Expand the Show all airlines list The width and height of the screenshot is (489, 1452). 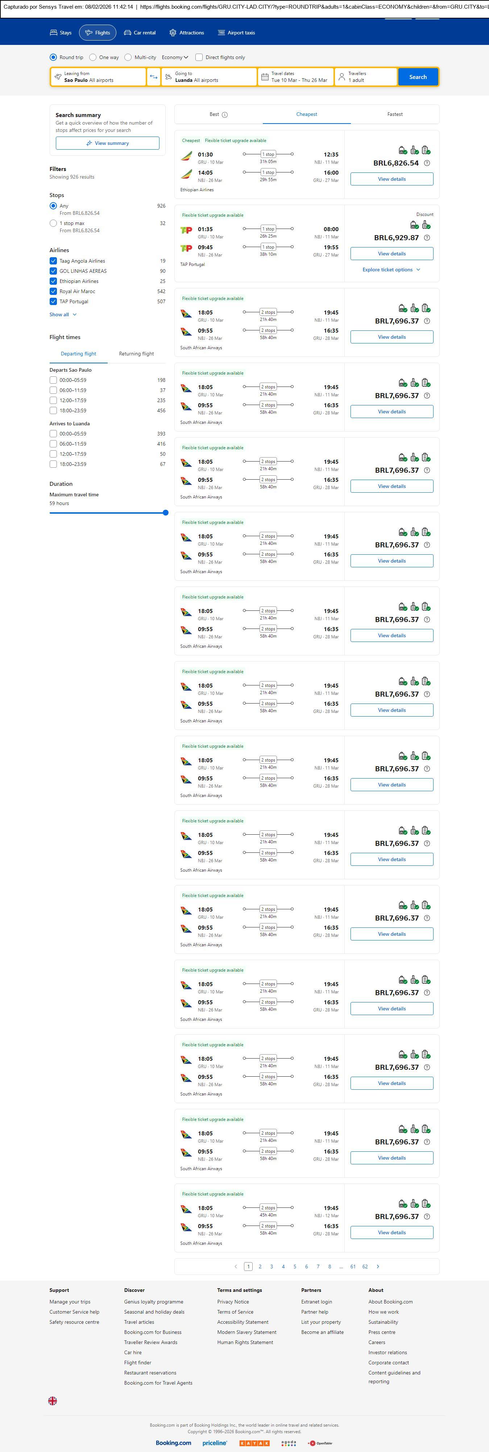(63, 314)
